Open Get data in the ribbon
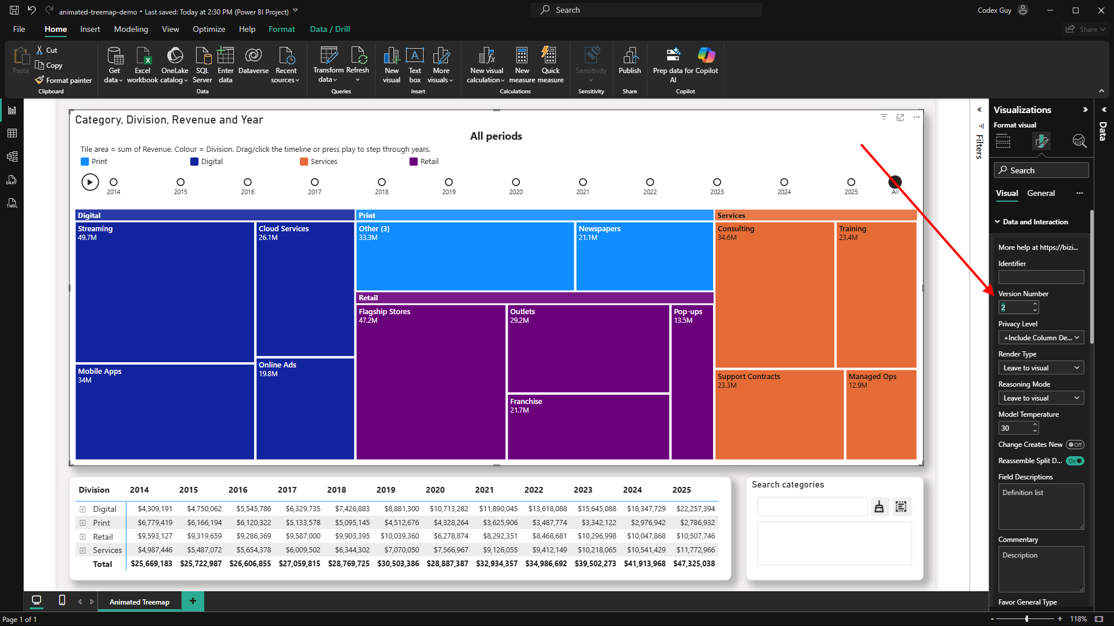This screenshot has width=1114, height=626. click(x=114, y=65)
